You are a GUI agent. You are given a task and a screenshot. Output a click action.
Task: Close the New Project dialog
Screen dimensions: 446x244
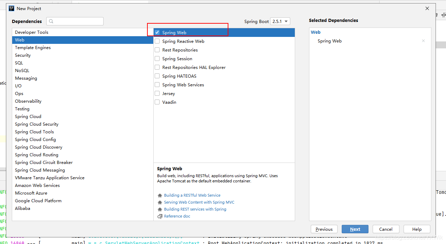(427, 8)
